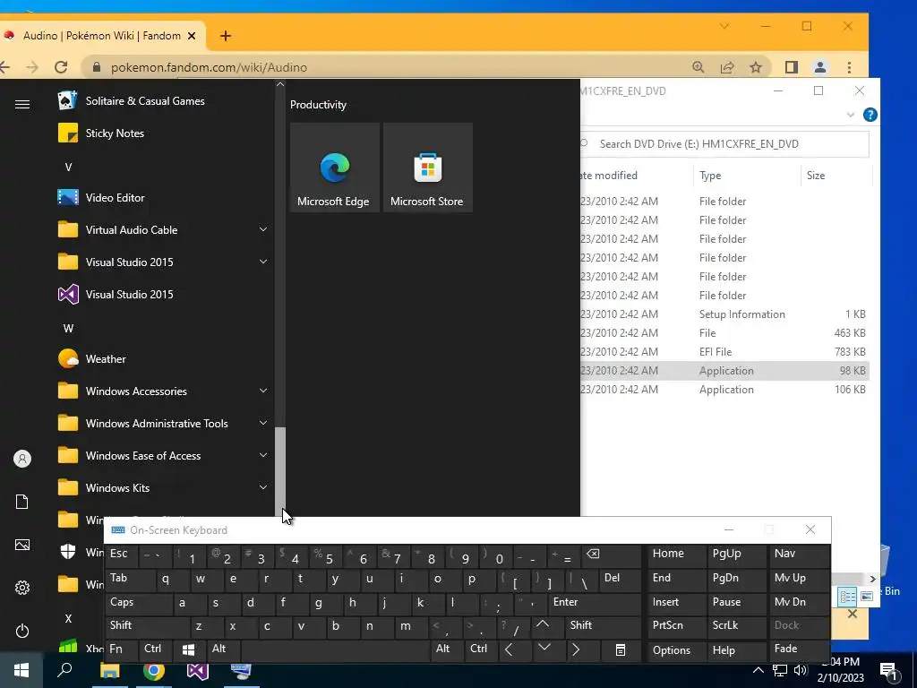Image resolution: width=917 pixels, height=688 pixels.
Task: Expand Windows Accessories folder
Action: coord(263,391)
